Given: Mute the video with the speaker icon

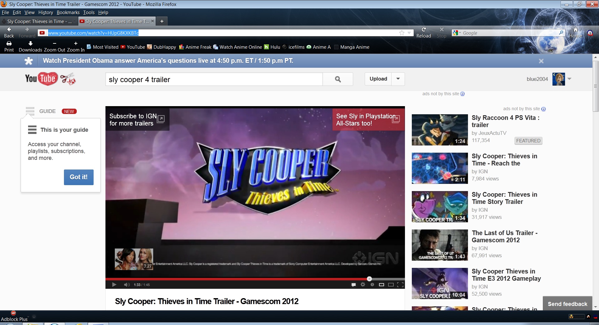Looking at the screenshot, I should (127, 284).
